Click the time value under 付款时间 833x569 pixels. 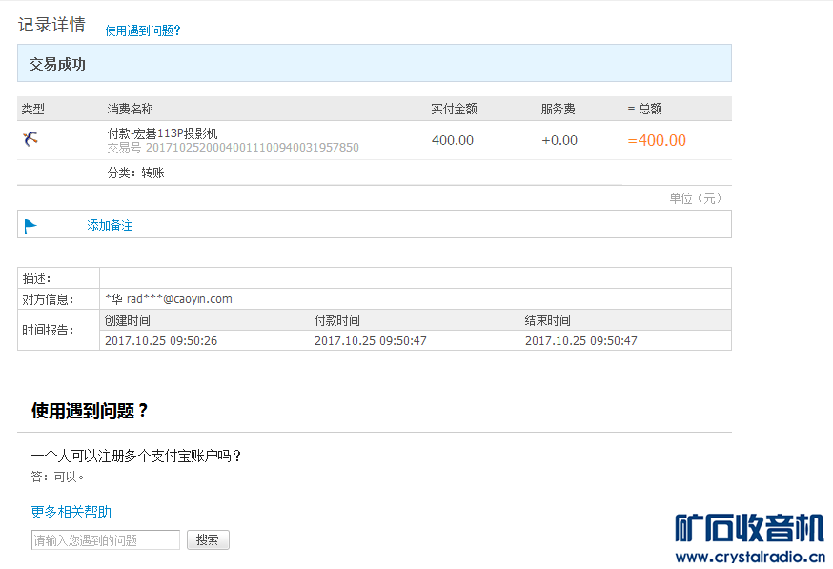[x=371, y=340]
